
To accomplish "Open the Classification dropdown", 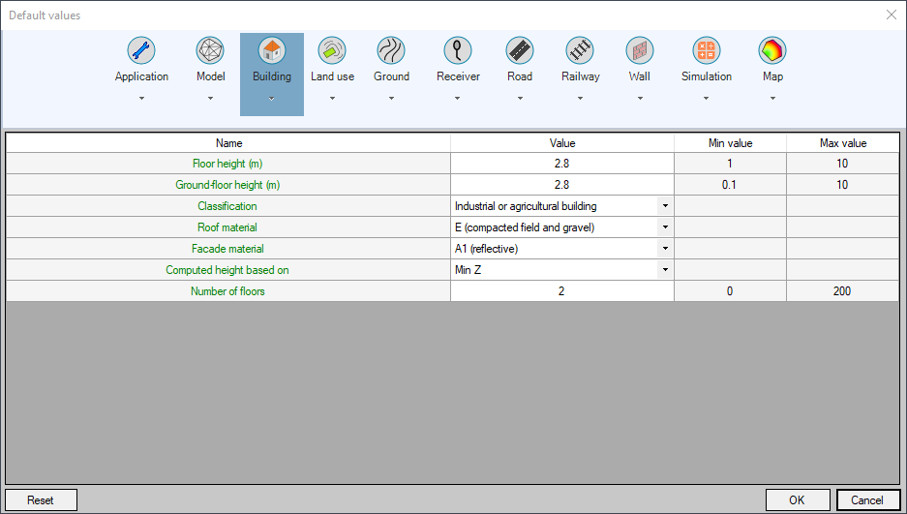I will [665, 206].
